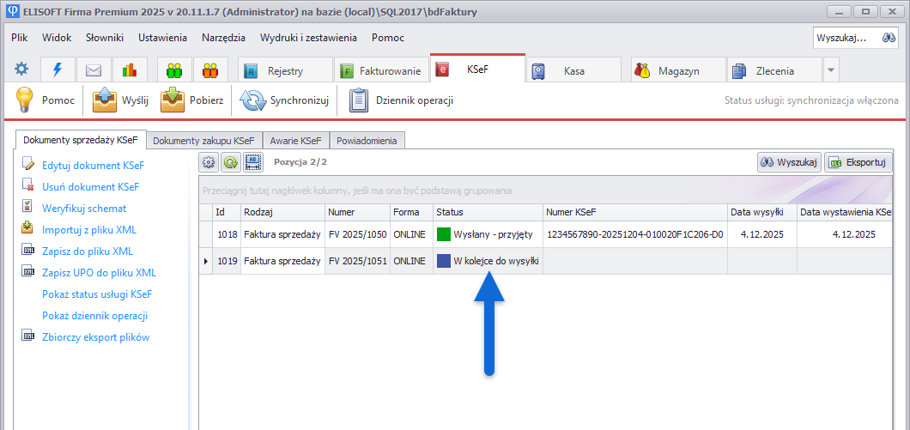Viewport: 910px width, 430px height.
Task: Expand the module tabs overflow arrow
Action: coord(830,70)
